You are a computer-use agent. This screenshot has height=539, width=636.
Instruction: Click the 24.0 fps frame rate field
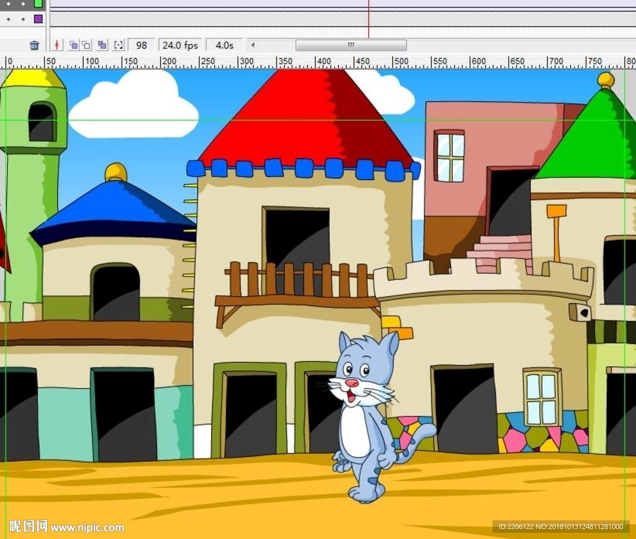(x=181, y=45)
